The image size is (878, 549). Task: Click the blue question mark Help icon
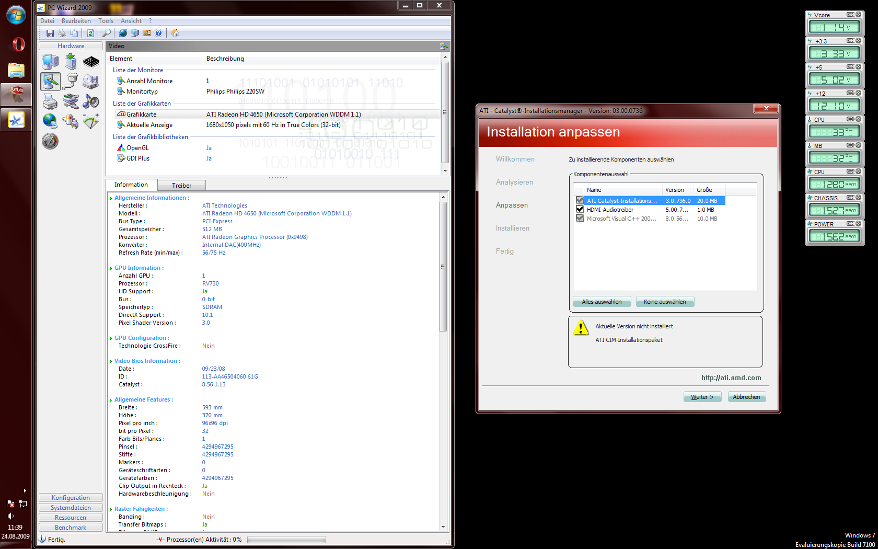pos(158,33)
